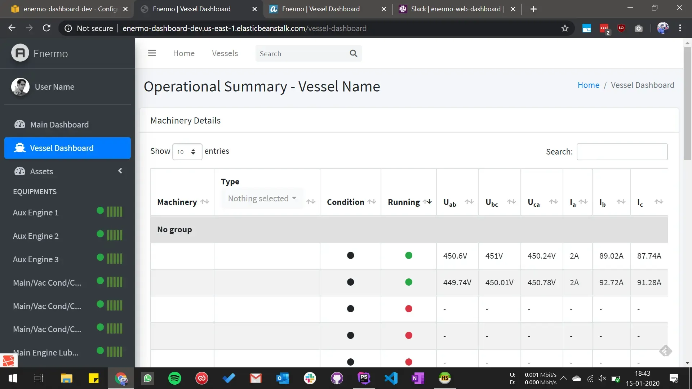
Task: Reload the page
Action: click(x=46, y=28)
